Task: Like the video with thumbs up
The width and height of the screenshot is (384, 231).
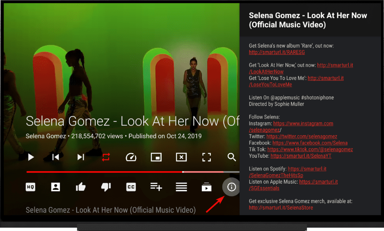Action: click(x=81, y=187)
